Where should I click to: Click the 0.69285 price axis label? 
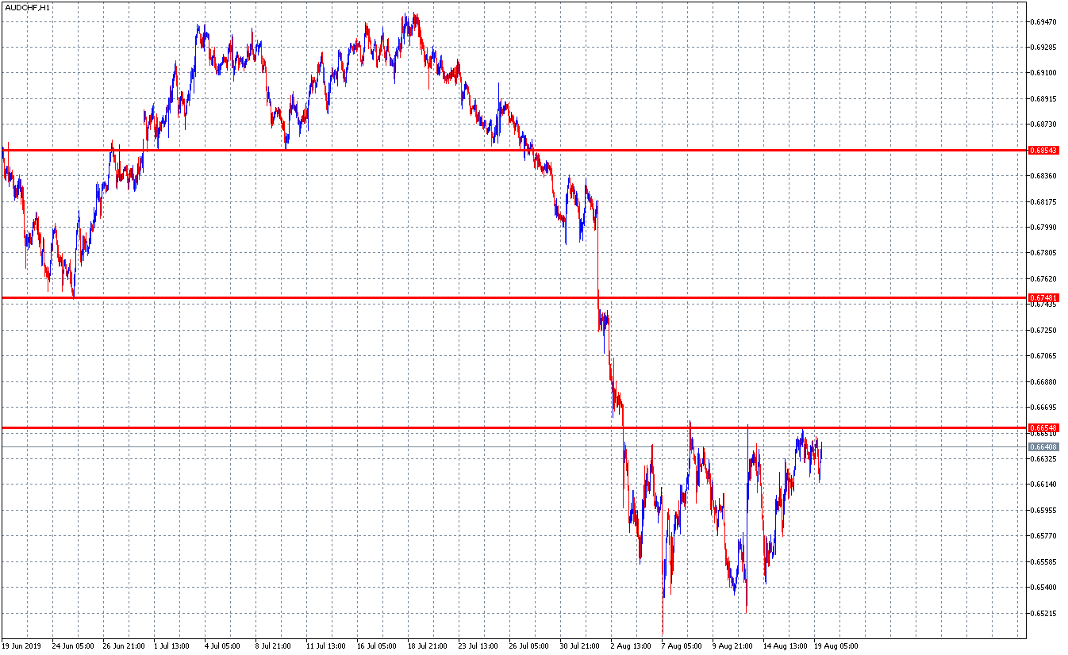pos(1043,48)
